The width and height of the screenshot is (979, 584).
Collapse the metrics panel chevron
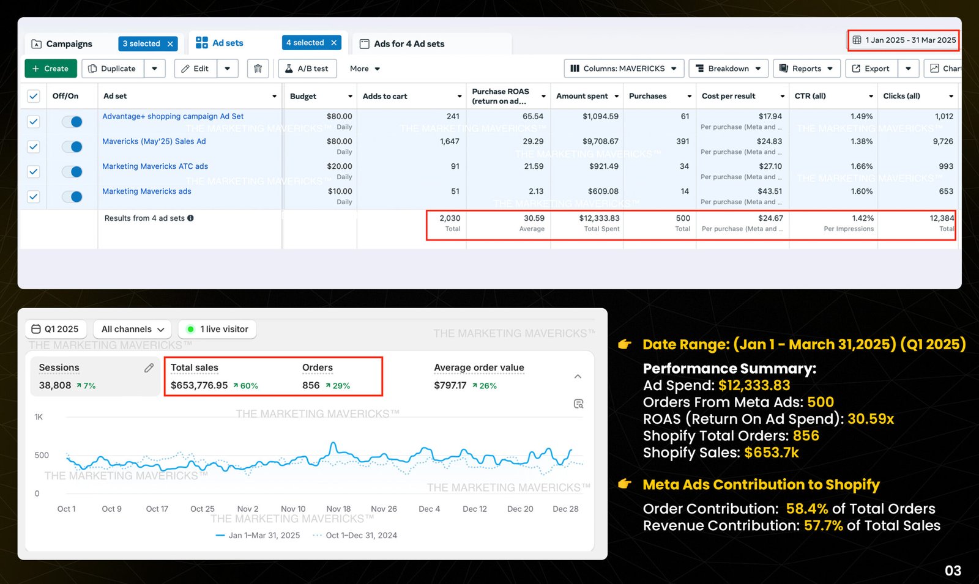click(x=578, y=377)
